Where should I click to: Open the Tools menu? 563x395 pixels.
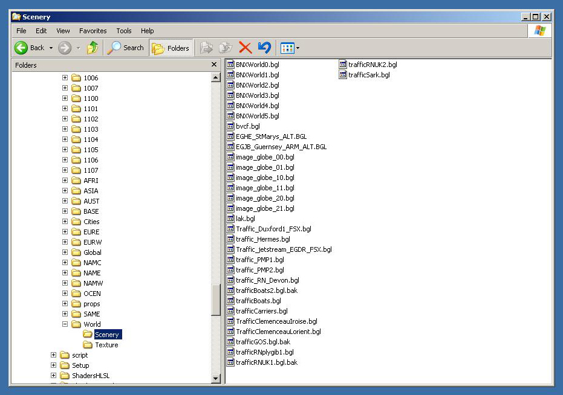click(x=124, y=31)
